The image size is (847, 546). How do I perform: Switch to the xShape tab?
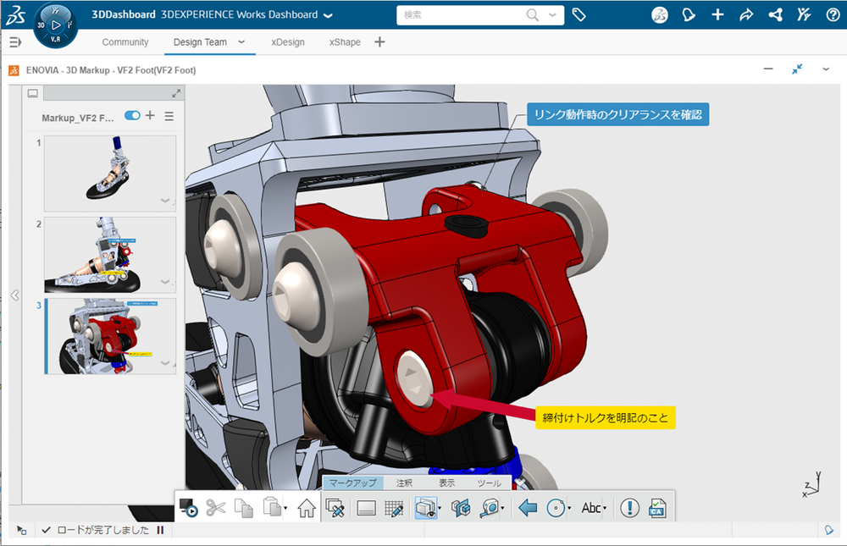click(345, 42)
